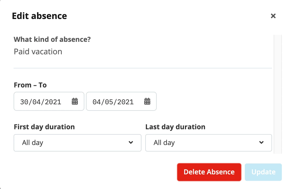Image resolution: width=290 pixels, height=189 pixels.
Task: Select the day "04" in the end date
Action: click(x=97, y=102)
